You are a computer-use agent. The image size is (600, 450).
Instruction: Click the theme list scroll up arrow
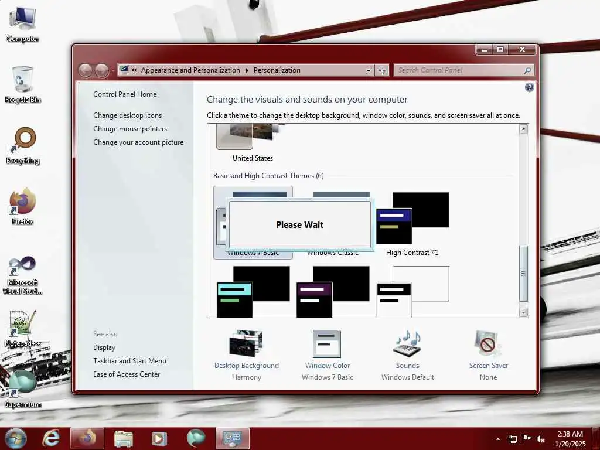pyautogui.click(x=523, y=129)
